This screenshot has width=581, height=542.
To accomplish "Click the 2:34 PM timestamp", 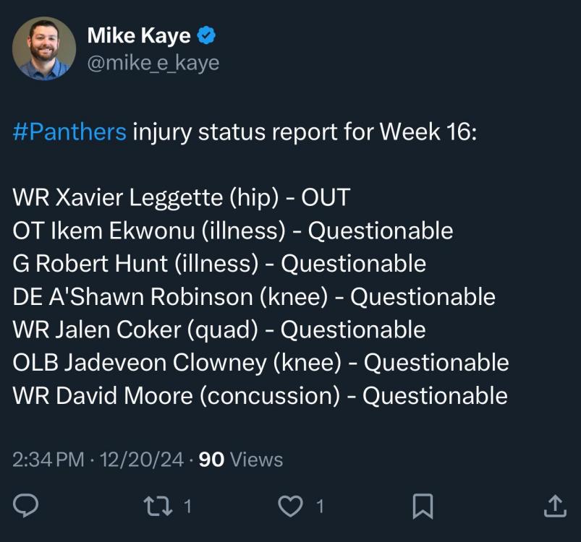I will 48,460.
